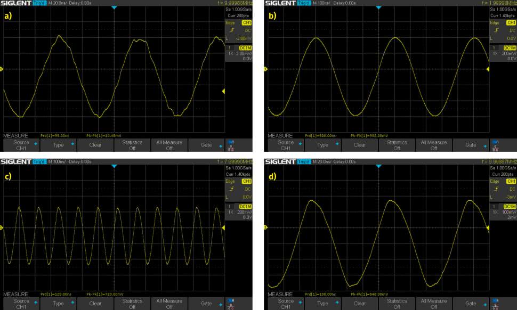Click the blue trigger position marker in panel a
This screenshot has height=310, width=517.
pyautogui.click(x=114, y=9)
